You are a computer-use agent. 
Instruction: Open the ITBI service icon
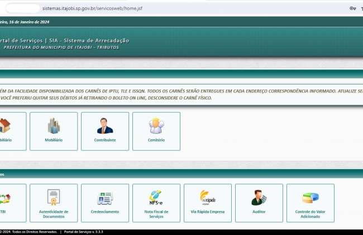[4, 198]
